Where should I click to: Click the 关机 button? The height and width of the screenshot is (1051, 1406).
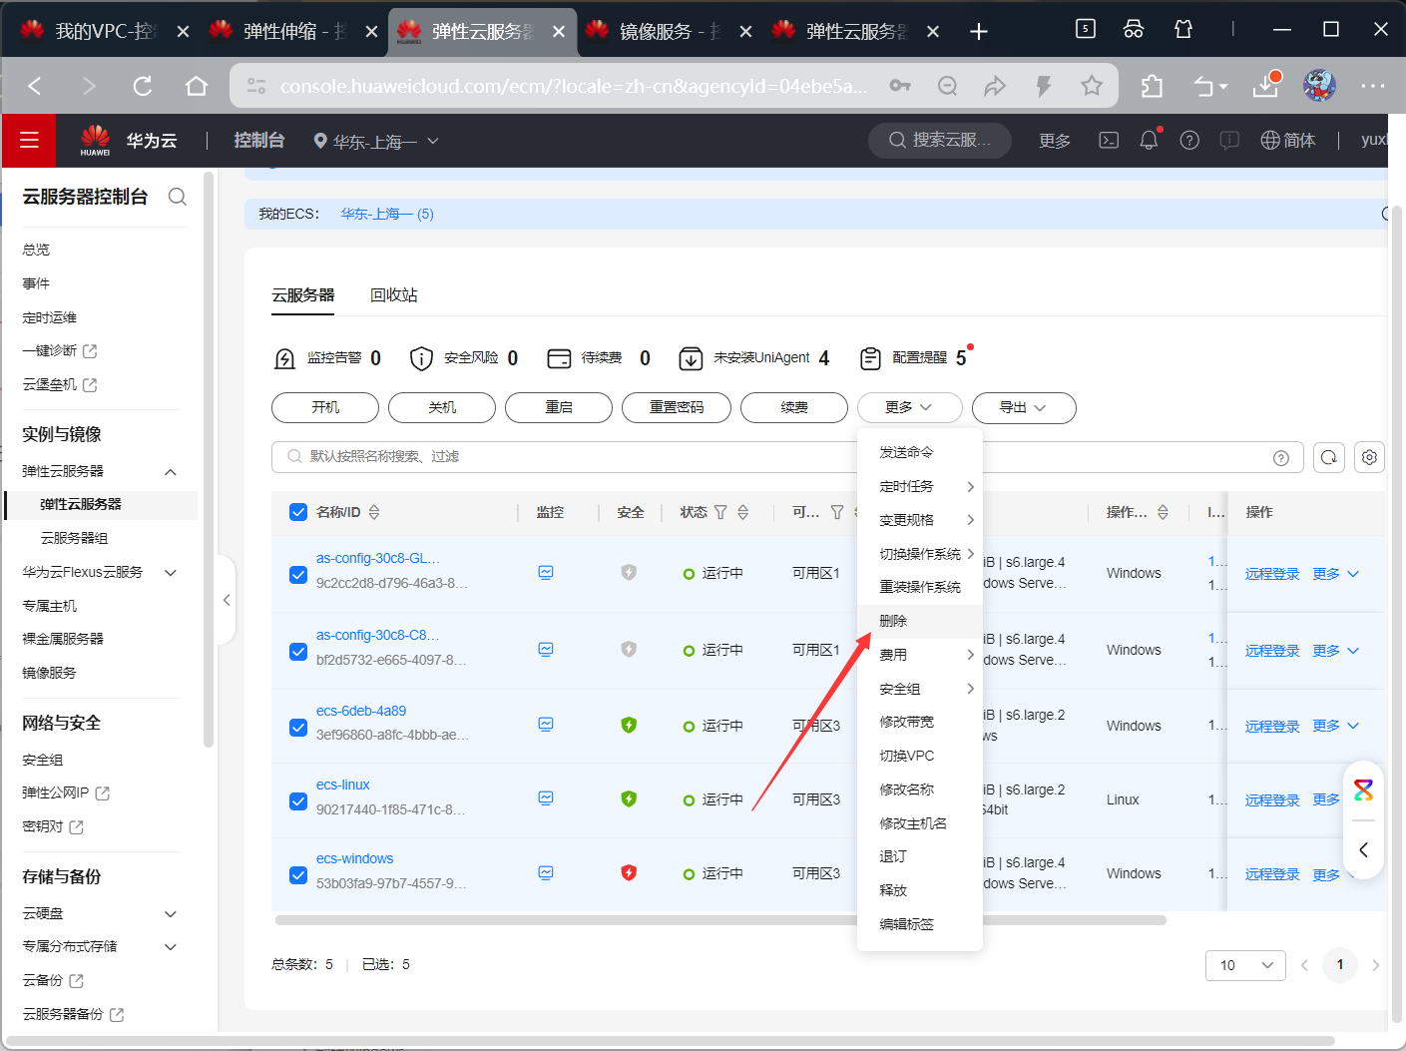coord(442,407)
